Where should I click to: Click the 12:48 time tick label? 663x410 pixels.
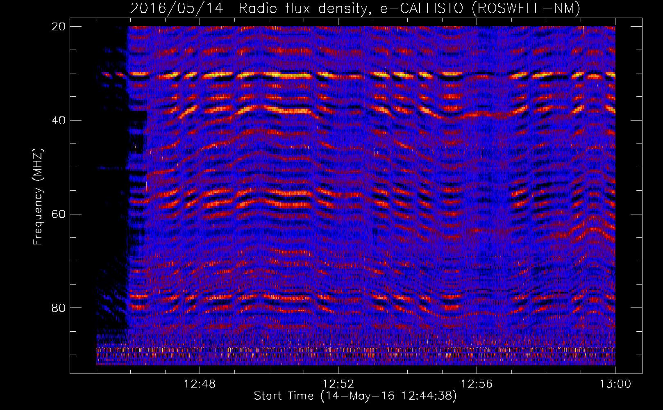coord(200,384)
